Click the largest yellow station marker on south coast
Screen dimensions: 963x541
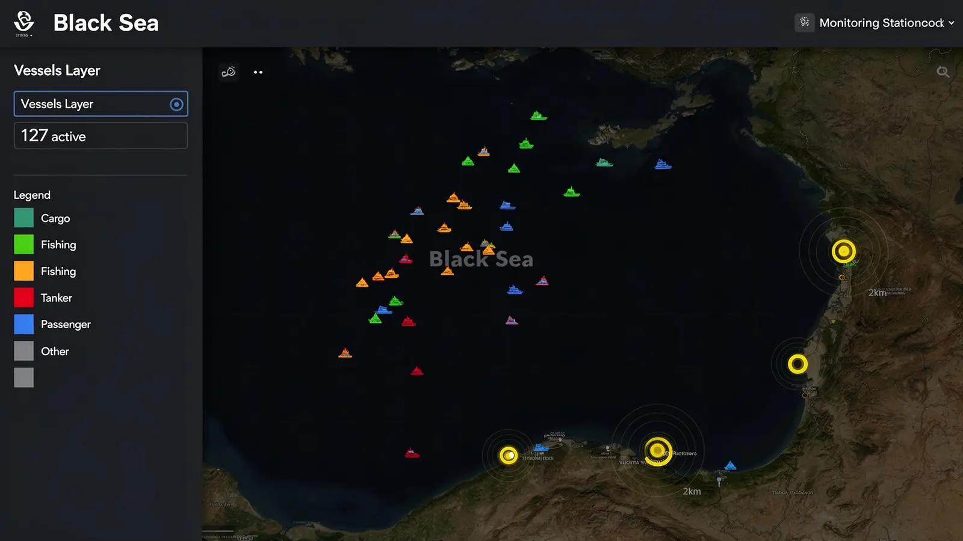658,451
